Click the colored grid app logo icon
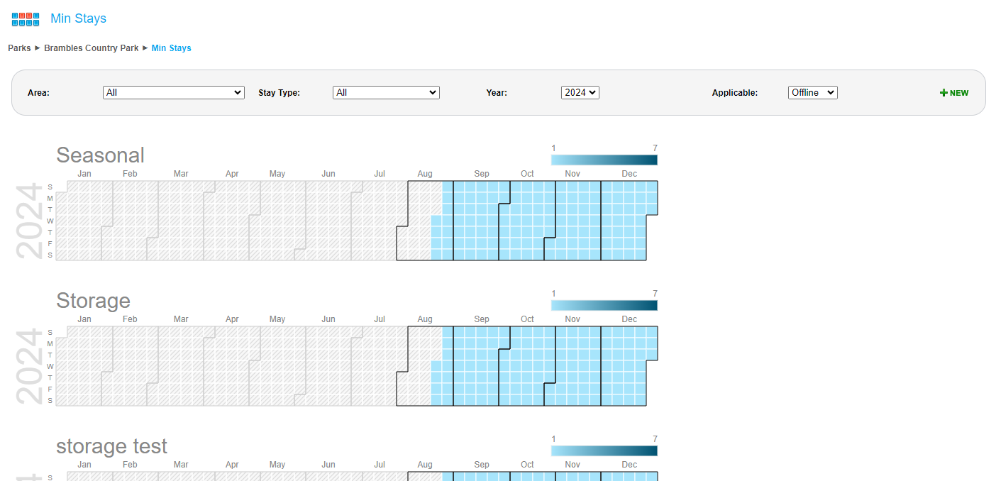Image resolution: width=996 pixels, height=481 pixels. [26, 19]
